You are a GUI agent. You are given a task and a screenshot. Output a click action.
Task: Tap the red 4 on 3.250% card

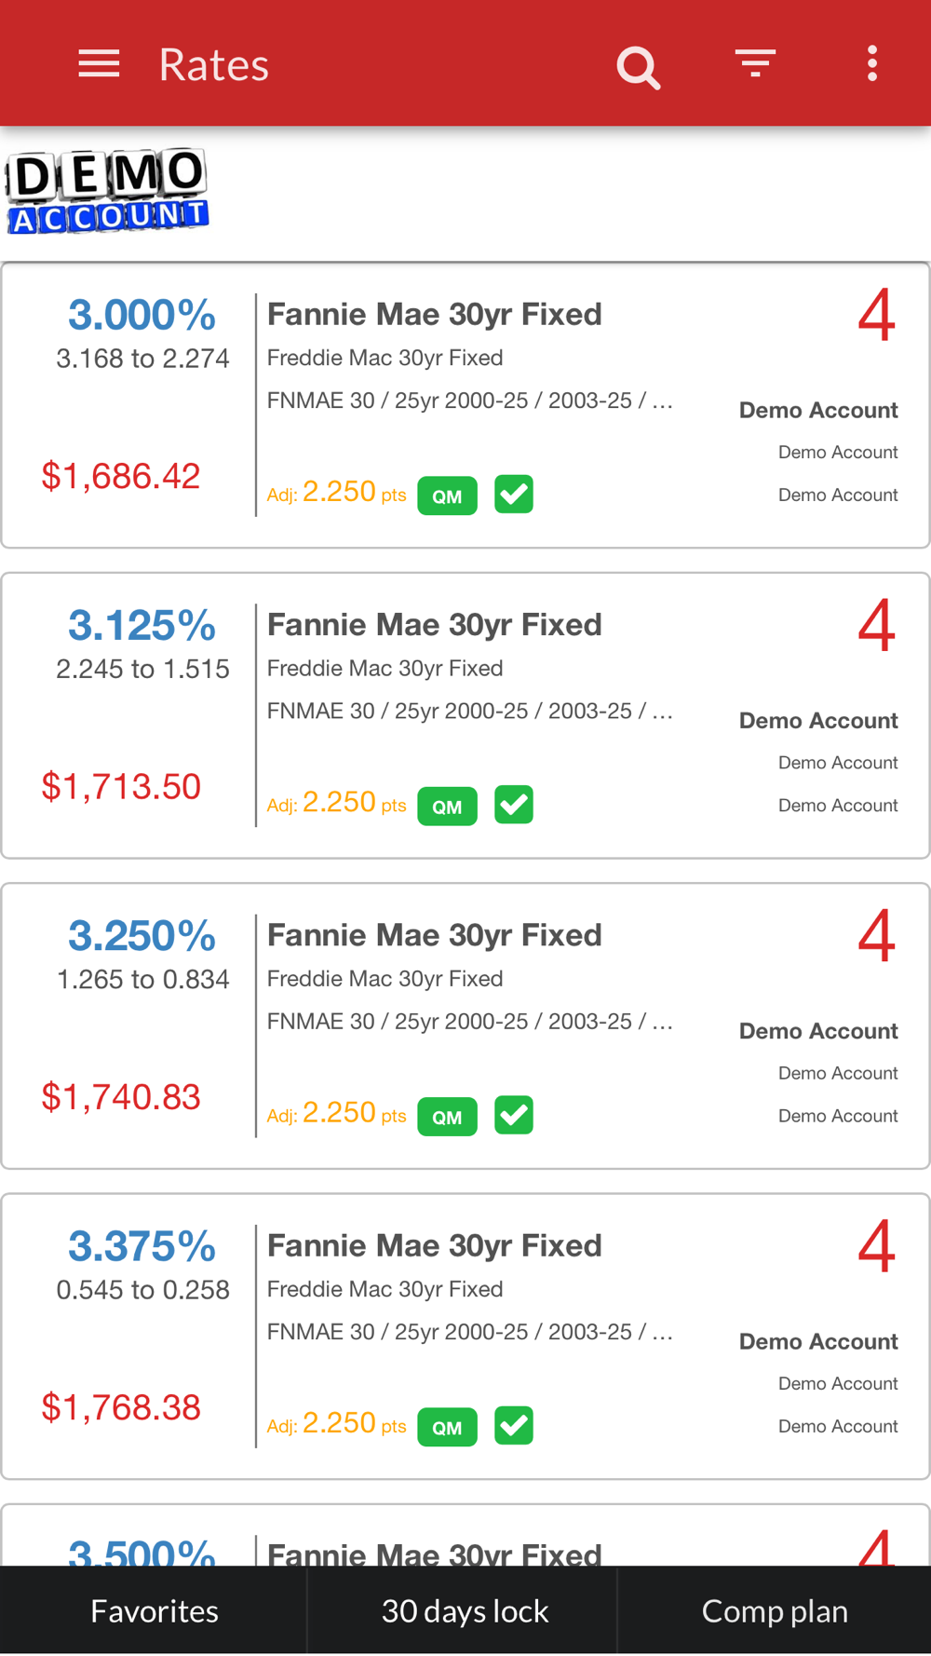coord(876,936)
